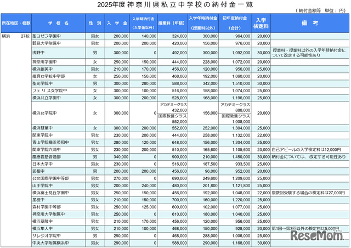This screenshot has height=248, width=351.
Task: Select the school name 浅野中
Action: point(38,53)
